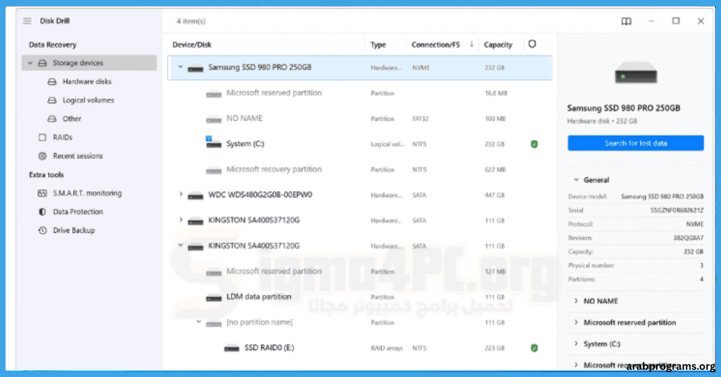The height and width of the screenshot is (377, 721).
Task: Click the LDM data partition drive icon
Action: (x=214, y=298)
